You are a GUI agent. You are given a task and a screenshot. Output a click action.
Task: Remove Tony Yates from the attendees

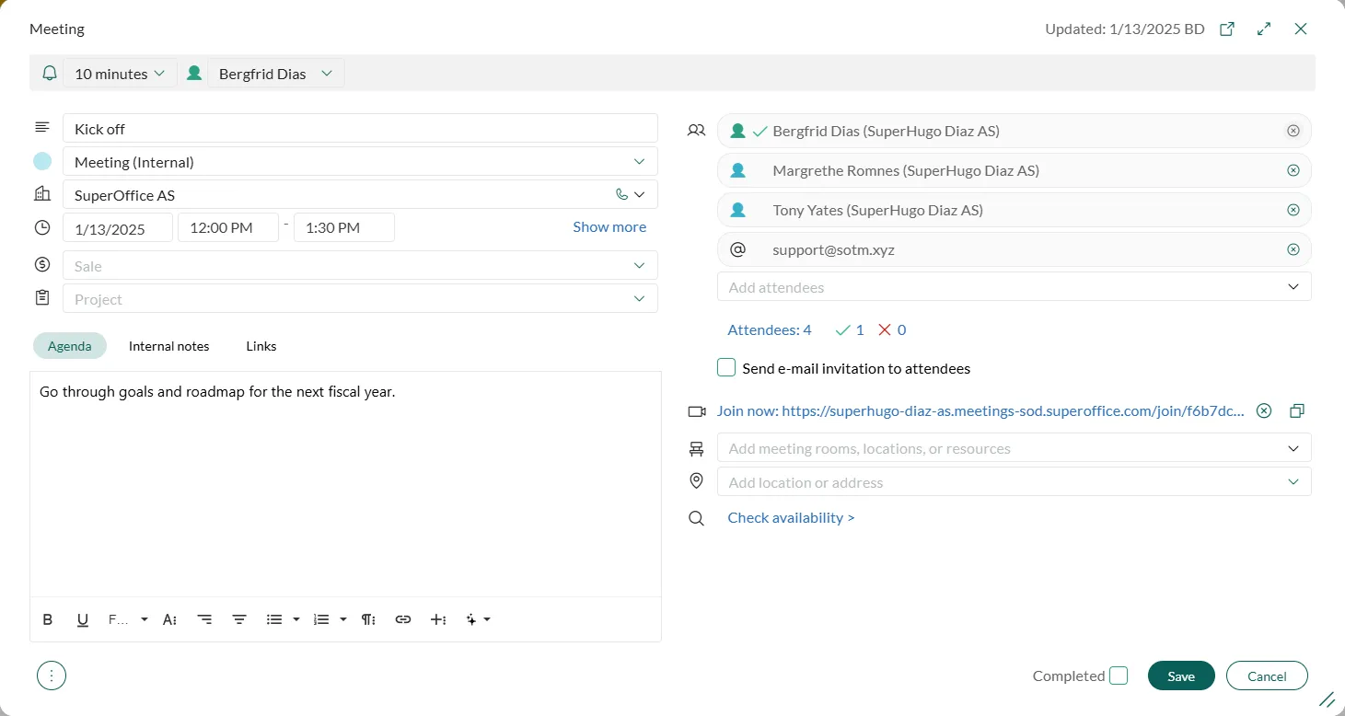tap(1293, 210)
